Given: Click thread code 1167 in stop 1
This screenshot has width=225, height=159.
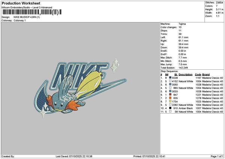Looking at the screenshot, I should click(198, 78).
